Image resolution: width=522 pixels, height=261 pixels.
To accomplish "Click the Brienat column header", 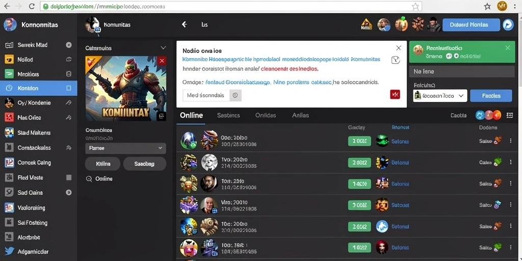I will pyautogui.click(x=400, y=127).
